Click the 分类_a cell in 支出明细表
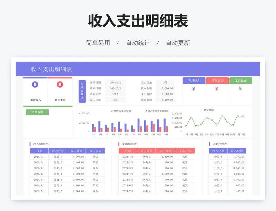 click(x=146, y=157)
